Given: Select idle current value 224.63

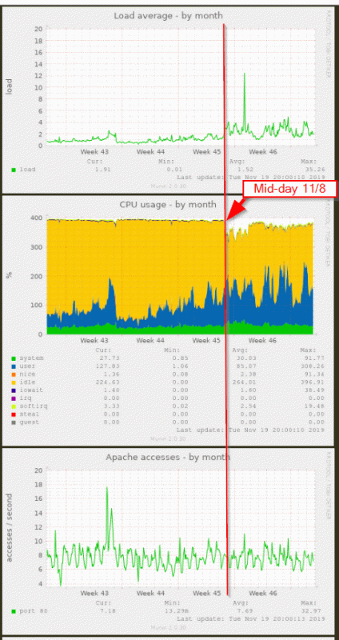Looking at the screenshot, I should tap(108, 382).
